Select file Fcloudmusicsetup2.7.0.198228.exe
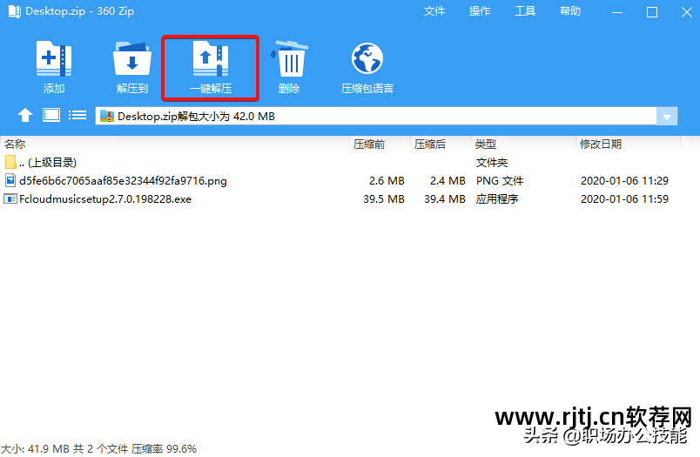 (105, 199)
